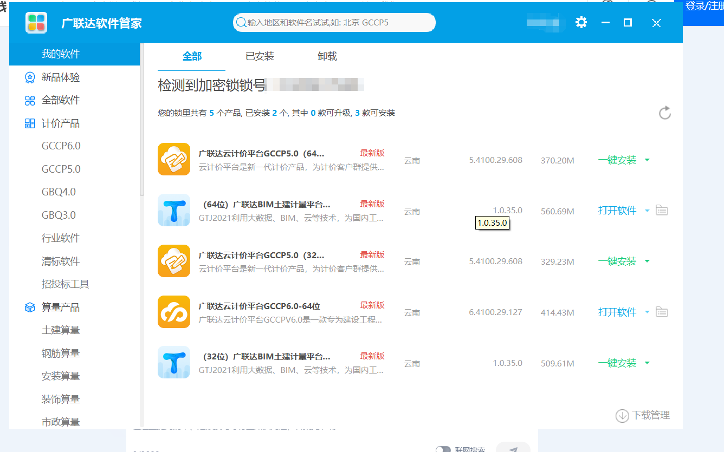Open 下载管理 link
Screen dimensions: 724x452
click(651, 416)
